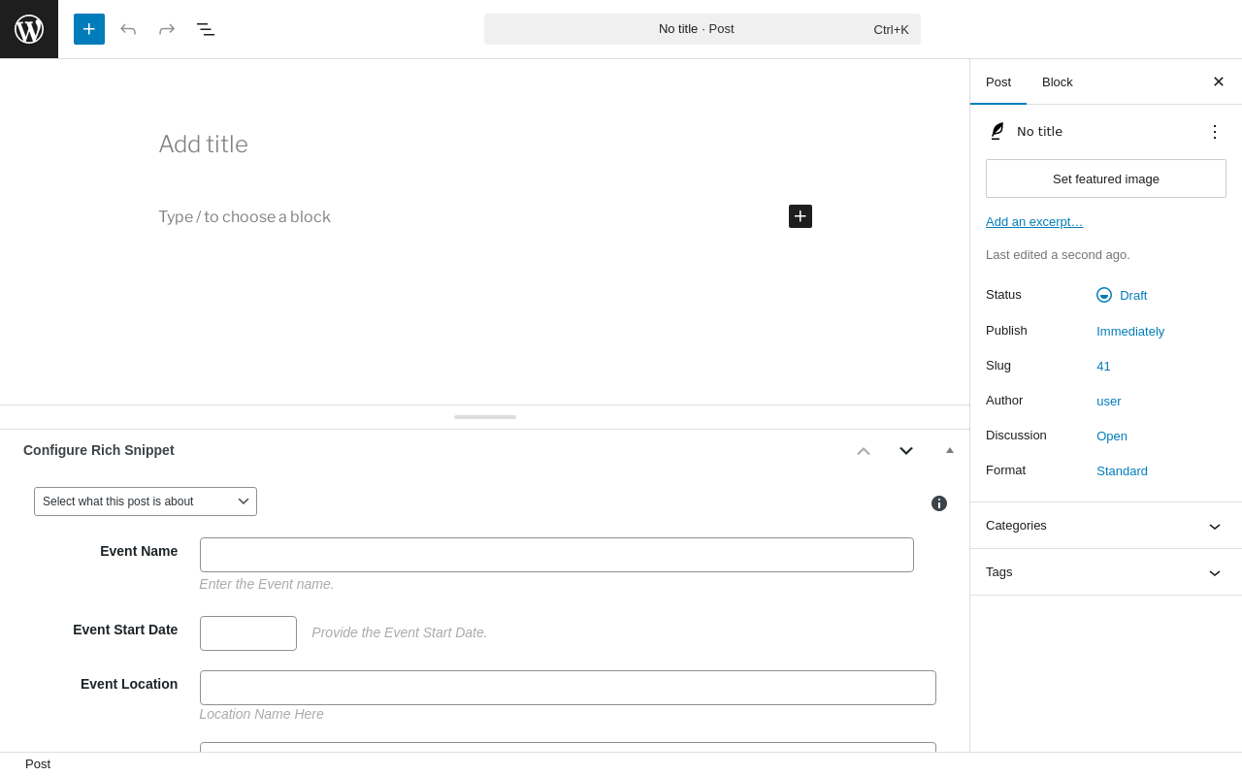This screenshot has height=776, width=1242.
Task: Open the Add an excerpt link
Action: click(x=1034, y=222)
